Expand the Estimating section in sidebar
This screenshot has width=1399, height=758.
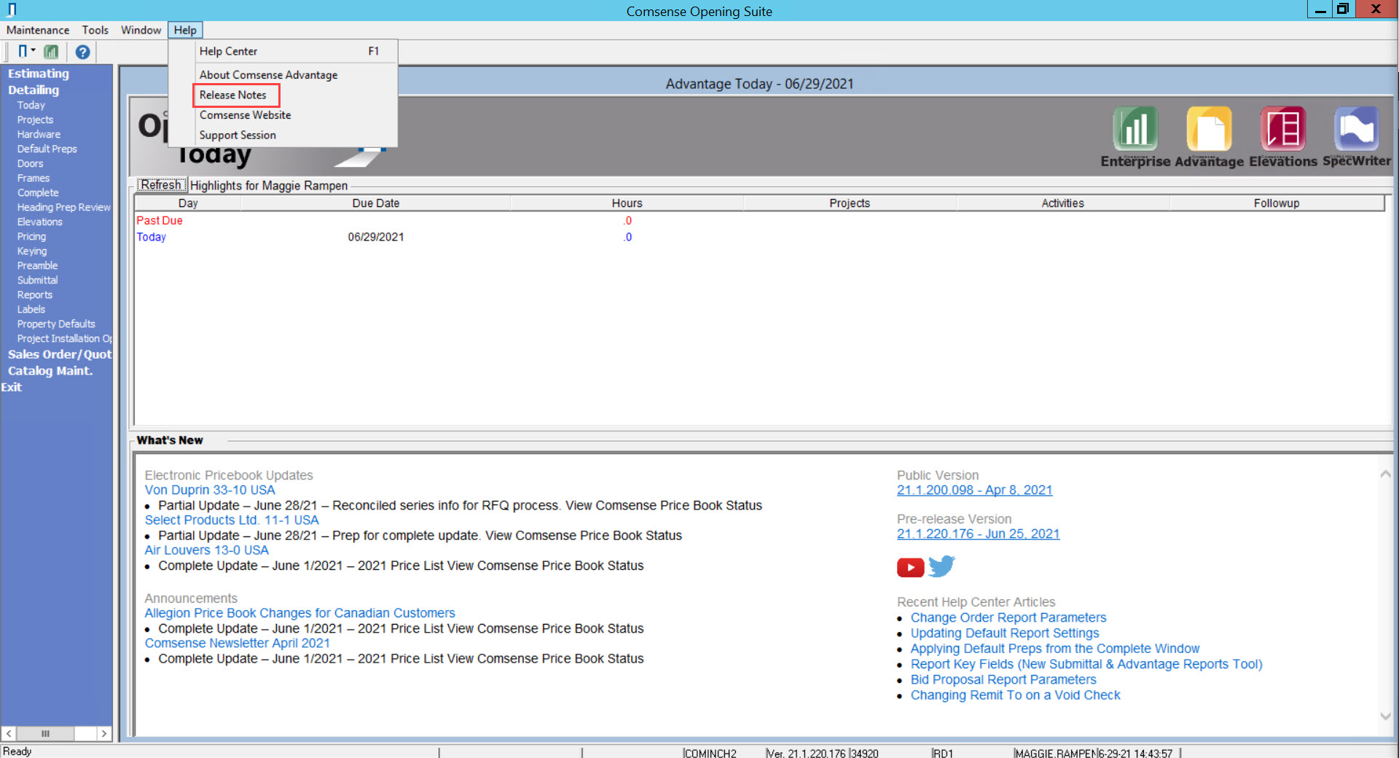(39, 74)
